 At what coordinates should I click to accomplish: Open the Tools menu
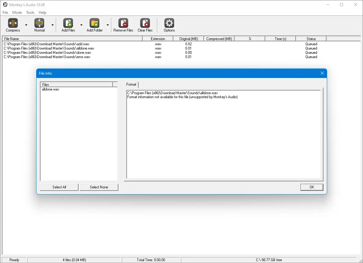coord(30,13)
